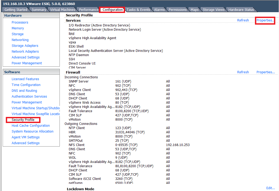The image size is (279, 191).
Task: Select the ESXi Shell service entry
Action: coord(76,47)
